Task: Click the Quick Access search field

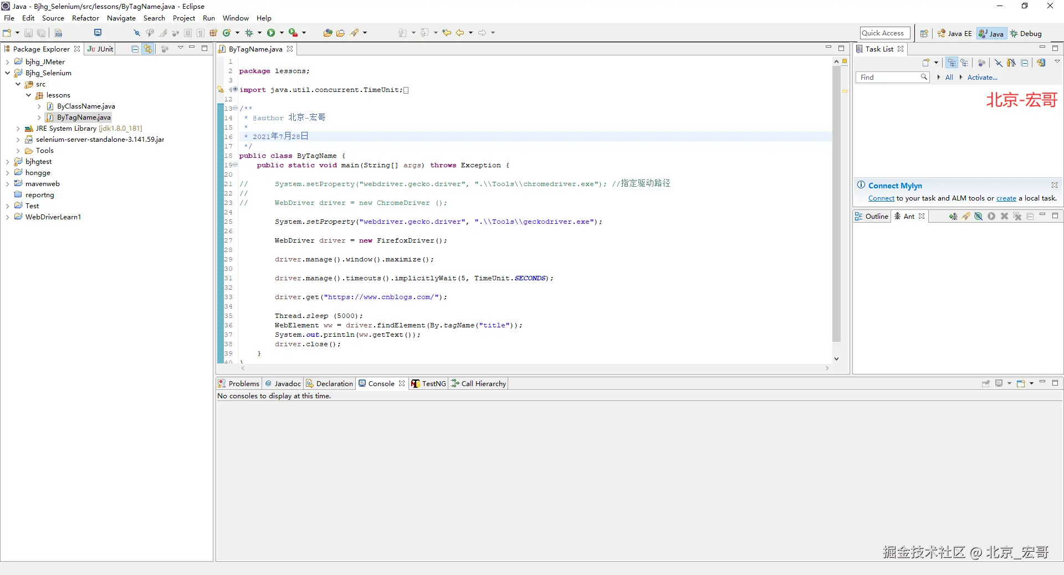Action: [x=884, y=33]
